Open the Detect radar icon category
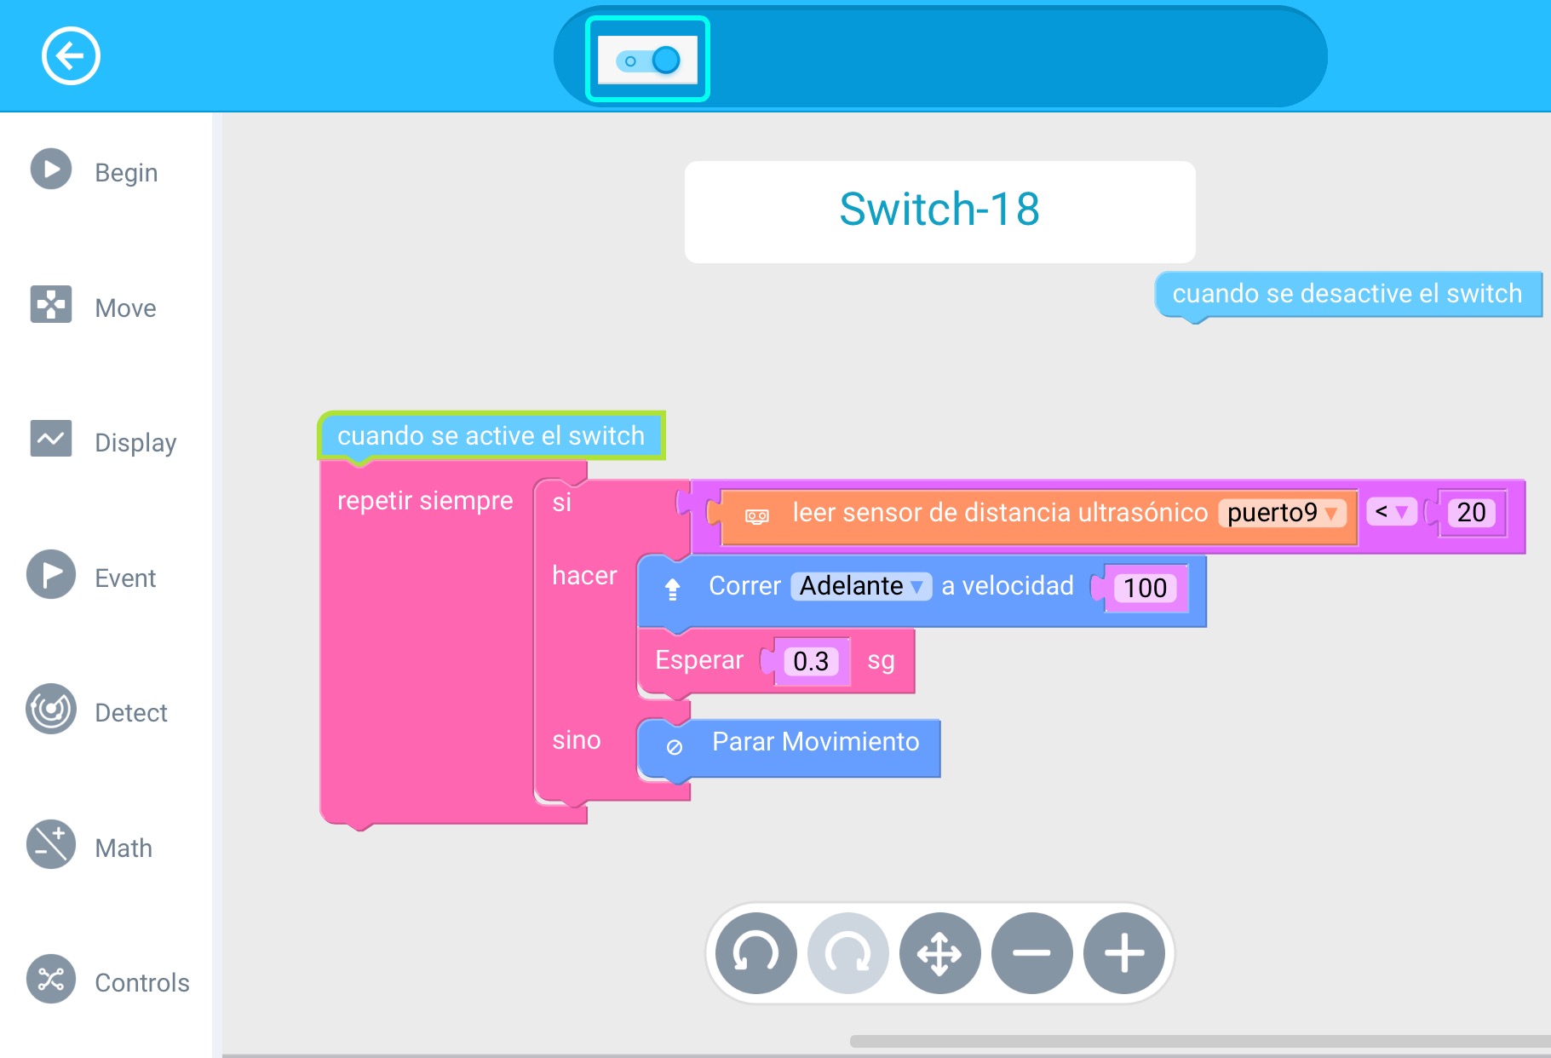1551x1058 pixels. point(51,710)
